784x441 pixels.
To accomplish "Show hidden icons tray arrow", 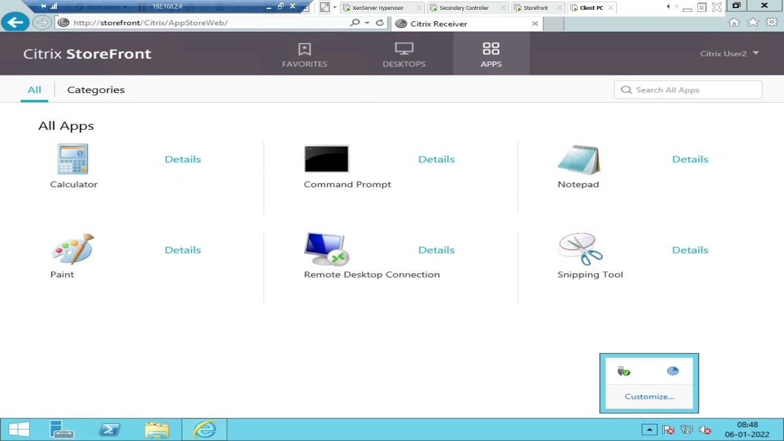I will (649, 429).
